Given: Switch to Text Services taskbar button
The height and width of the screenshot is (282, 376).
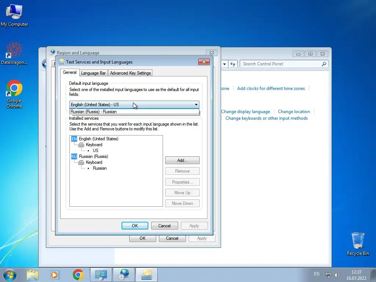Looking at the screenshot, I should pyautogui.click(x=147, y=275).
